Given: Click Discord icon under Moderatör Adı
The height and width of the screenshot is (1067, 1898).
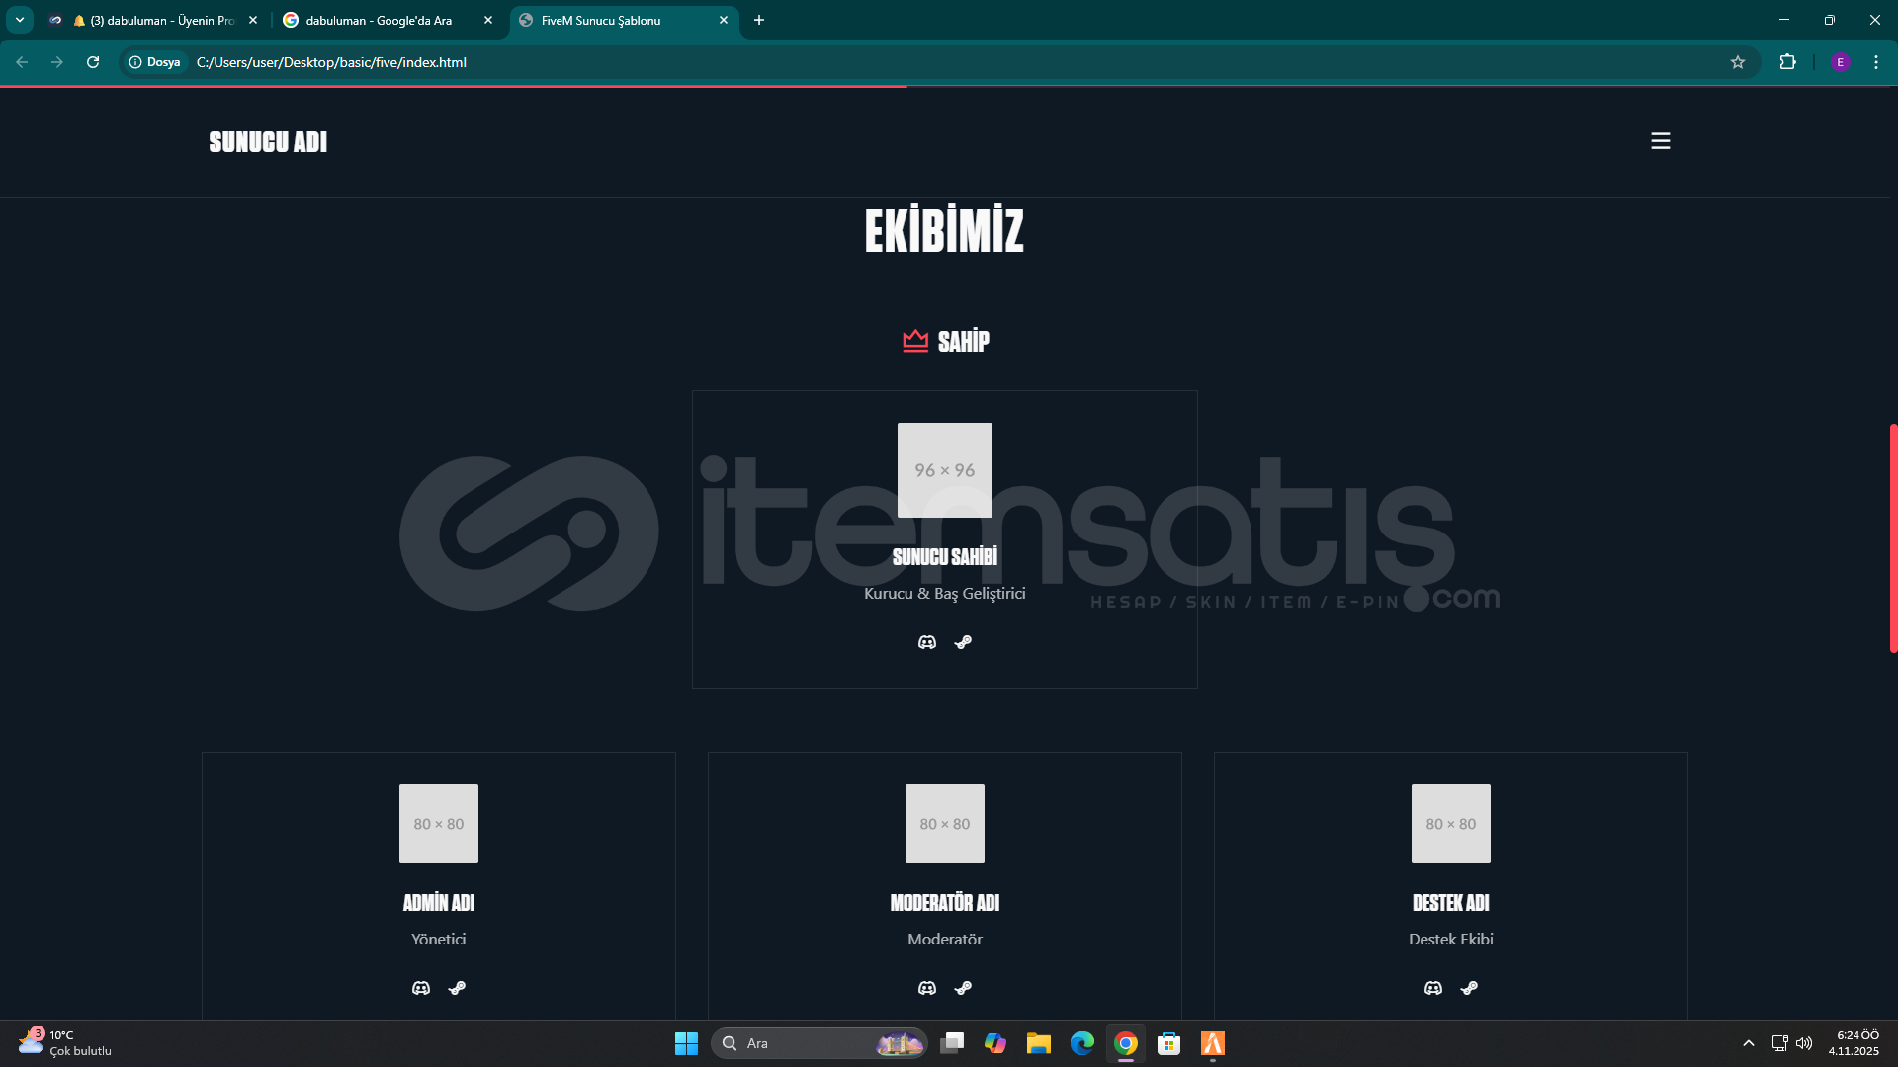Looking at the screenshot, I should click(x=926, y=988).
